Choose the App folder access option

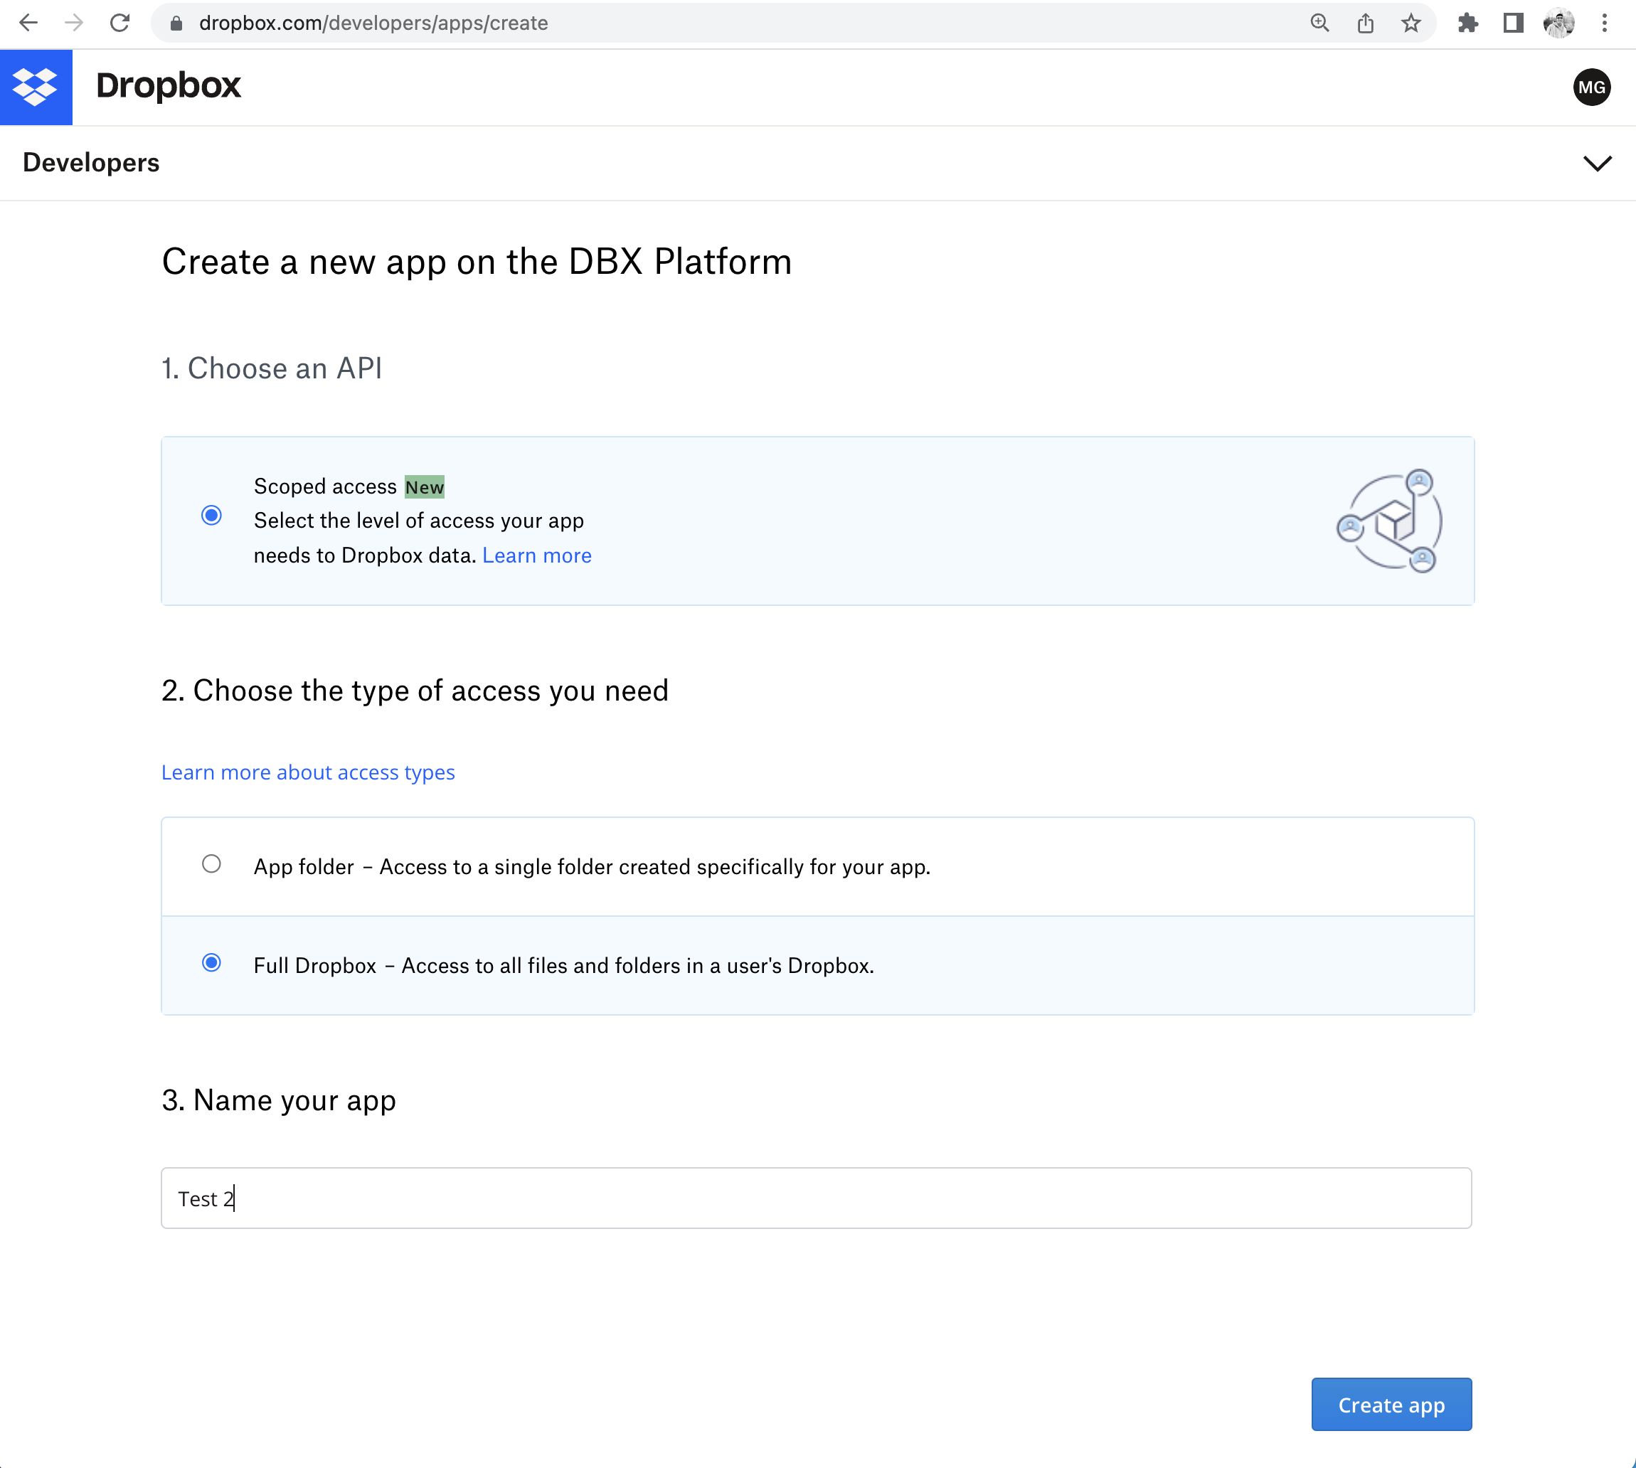211,864
